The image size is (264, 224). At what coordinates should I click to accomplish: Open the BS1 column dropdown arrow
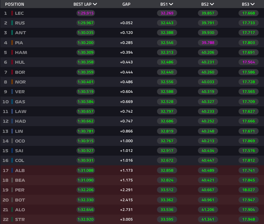171,4
